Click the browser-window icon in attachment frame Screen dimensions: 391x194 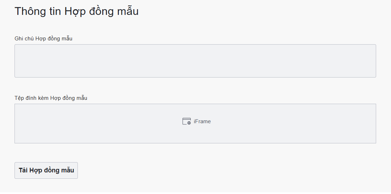(x=186, y=121)
